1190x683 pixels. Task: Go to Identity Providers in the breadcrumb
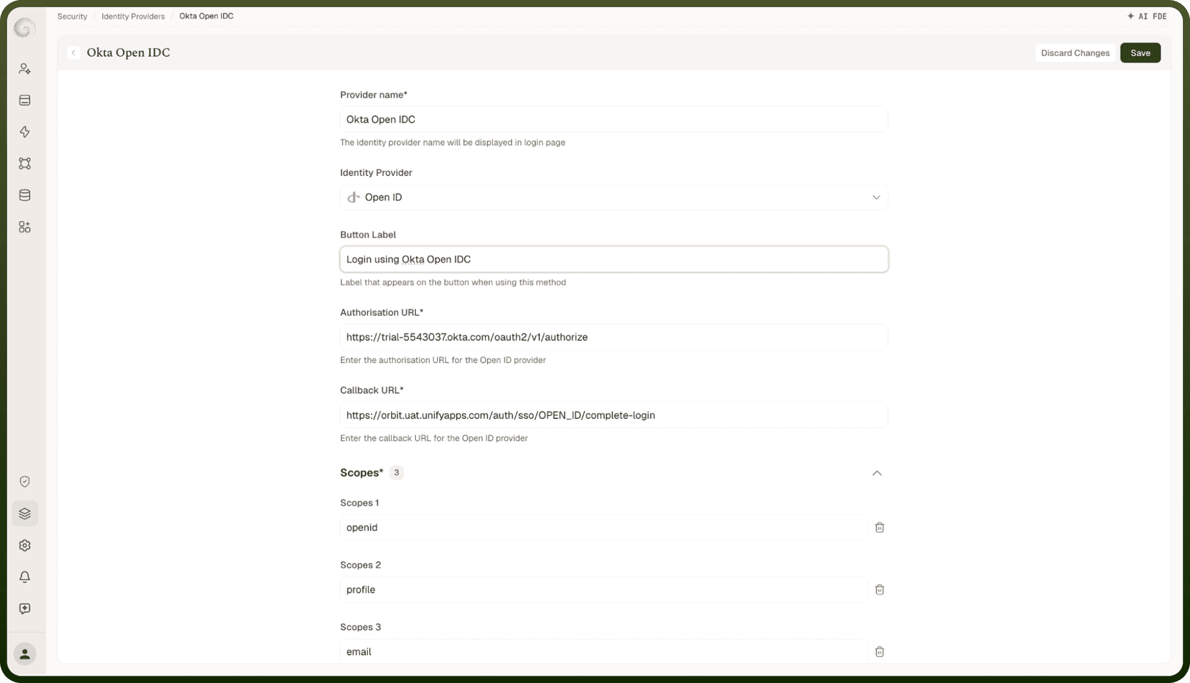(133, 16)
